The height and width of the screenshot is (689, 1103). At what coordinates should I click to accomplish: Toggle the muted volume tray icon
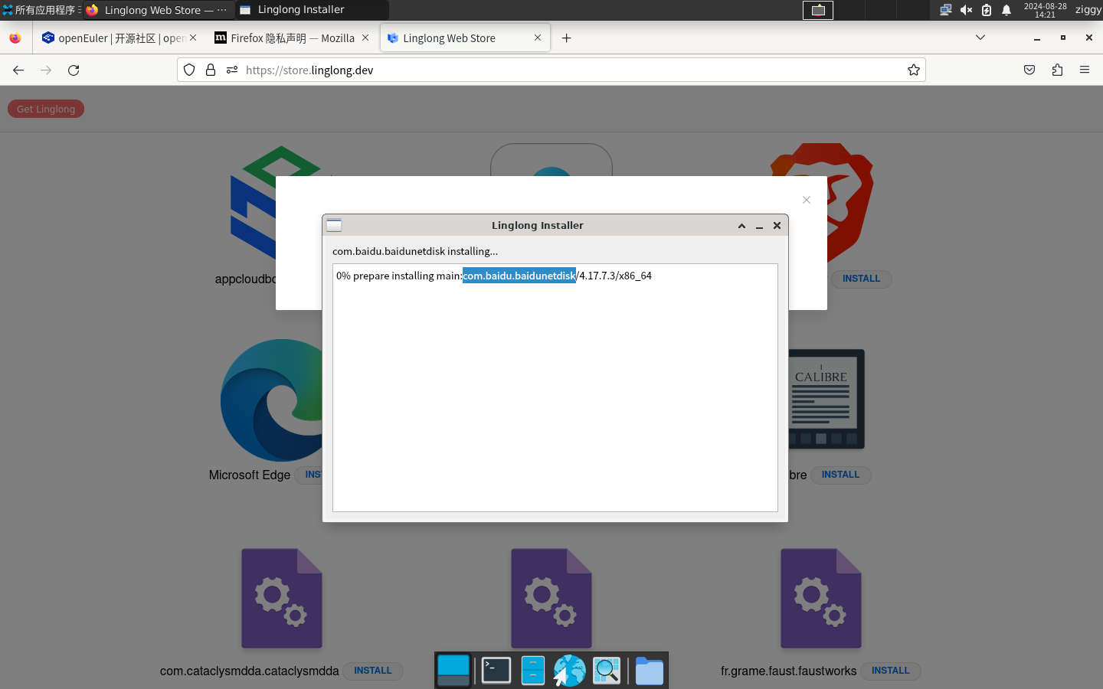(966, 10)
